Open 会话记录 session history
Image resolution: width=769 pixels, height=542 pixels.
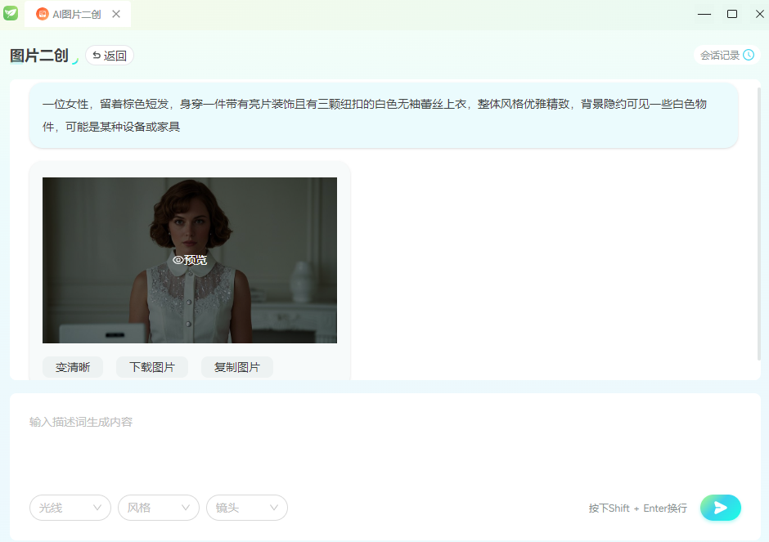tap(726, 55)
